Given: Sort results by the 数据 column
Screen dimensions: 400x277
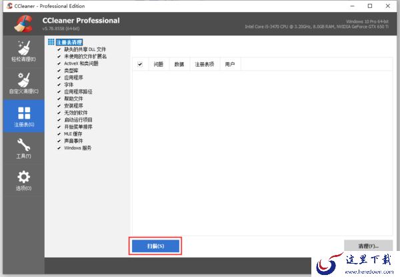Looking at the screenshot, I should 179,64.
